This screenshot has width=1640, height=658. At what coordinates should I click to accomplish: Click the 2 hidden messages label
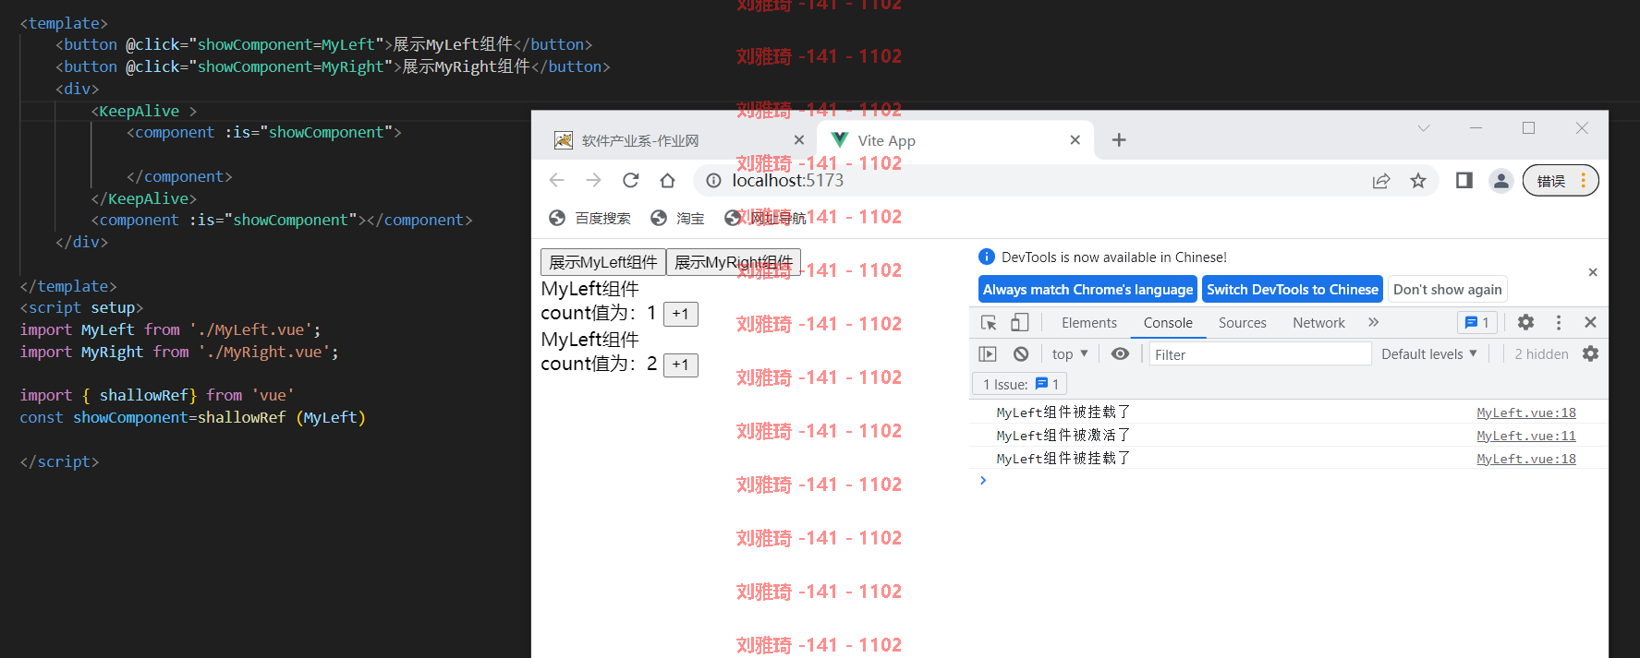[1541, 354]
